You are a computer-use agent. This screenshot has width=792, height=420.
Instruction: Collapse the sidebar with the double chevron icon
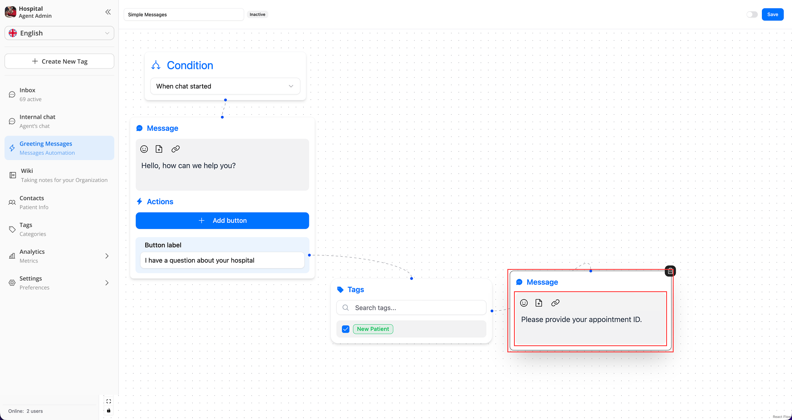pos(108,12)
